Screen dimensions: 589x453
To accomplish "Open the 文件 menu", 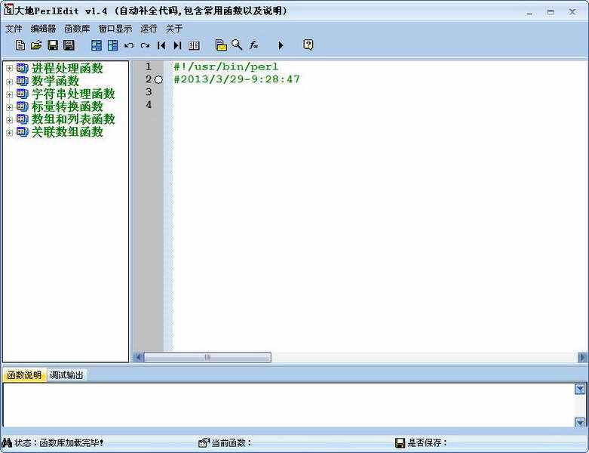I will 14,29.
